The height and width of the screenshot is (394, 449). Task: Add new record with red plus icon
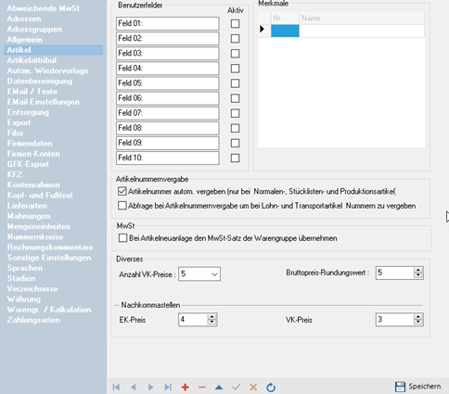(x=186, y=388)
